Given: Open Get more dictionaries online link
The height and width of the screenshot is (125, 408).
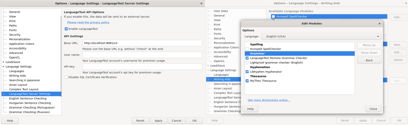Looking at the screenshot, I should tap(269, 100).
